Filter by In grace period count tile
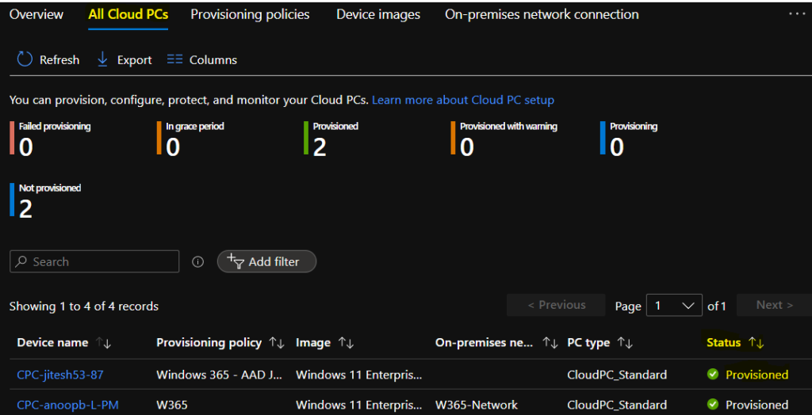This screenshot has height=415, width=812. 190,139
